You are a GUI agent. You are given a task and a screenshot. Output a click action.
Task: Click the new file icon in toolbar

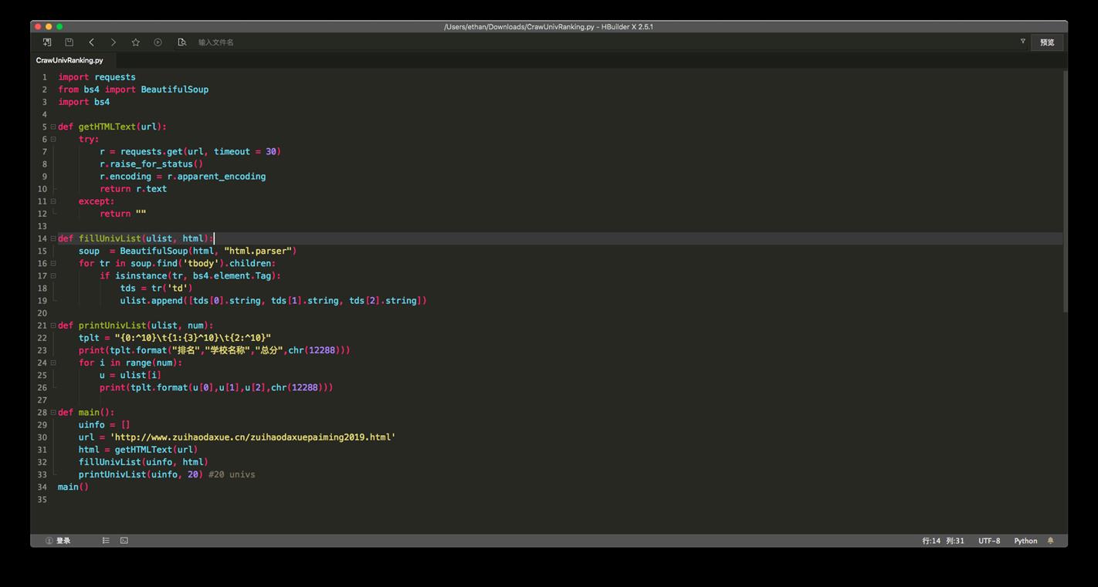(x=47, y=42)
